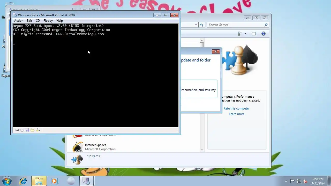The height and width of the screenshot is (186, 331).
Task: Open the Floppy menu in Virtual PC
Action: click(x=48, y=21)
